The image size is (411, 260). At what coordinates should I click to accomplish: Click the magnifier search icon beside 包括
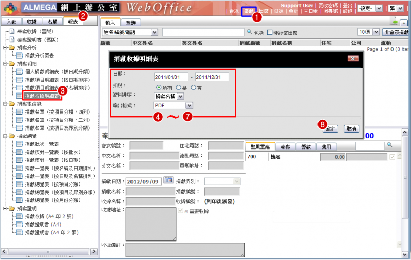click(x=249, y=32)
